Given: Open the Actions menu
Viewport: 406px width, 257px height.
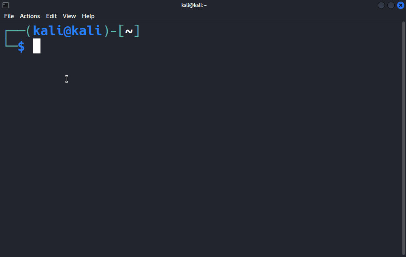Looking at the screenshot, I should pos(30,16).
